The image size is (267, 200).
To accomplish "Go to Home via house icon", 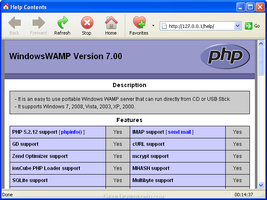I will click(x=111, y=22).
